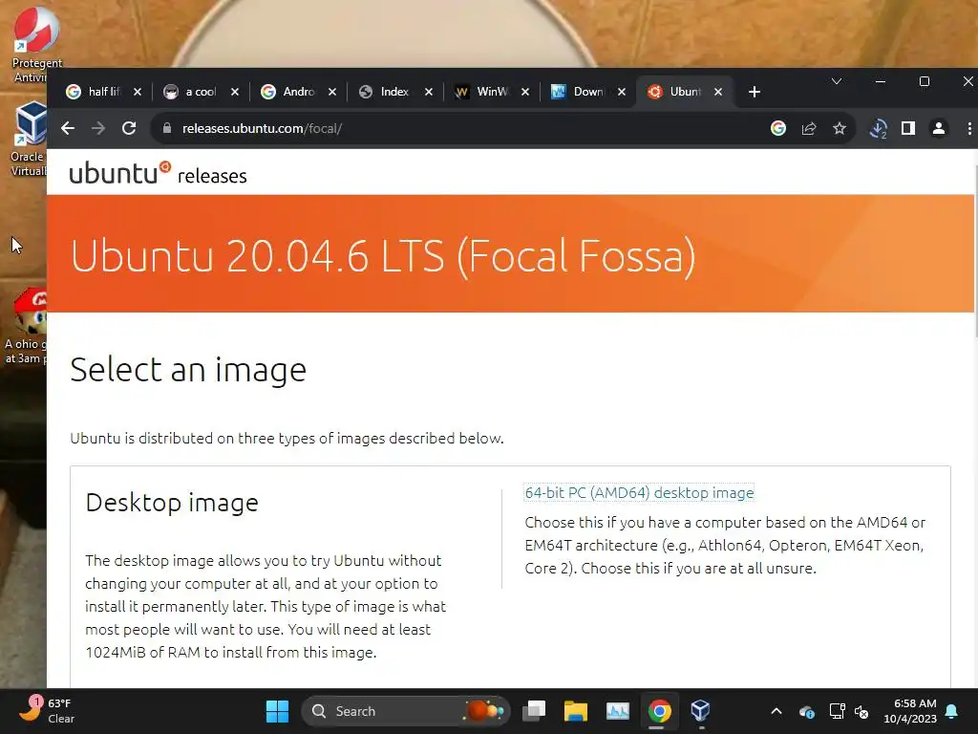Expand the tab search chevron
Viewport: 978px width, 734px height.
[837, 82]
